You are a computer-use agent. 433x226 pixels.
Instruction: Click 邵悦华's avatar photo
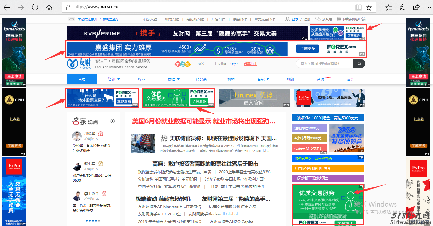click(x=77, y=136)
